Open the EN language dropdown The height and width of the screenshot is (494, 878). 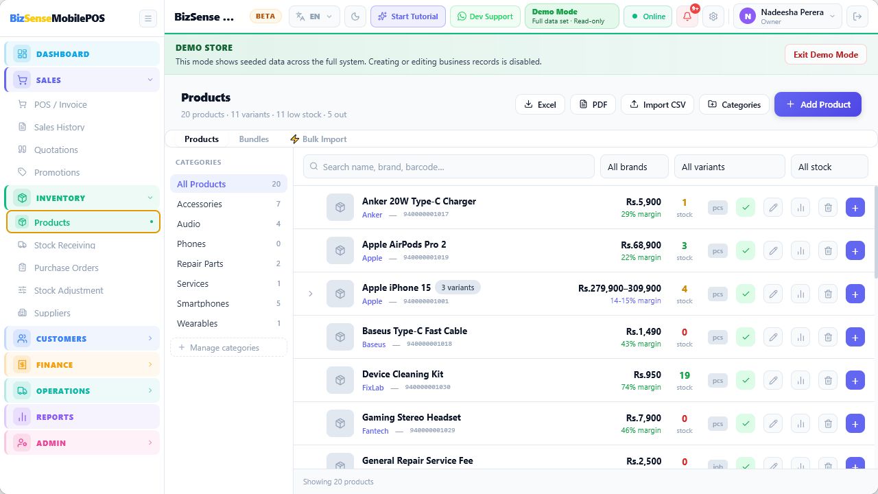[x=315, y=16]
